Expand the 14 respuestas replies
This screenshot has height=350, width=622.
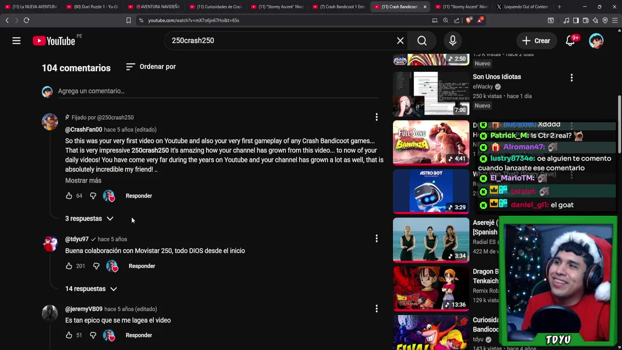point(91,289)
